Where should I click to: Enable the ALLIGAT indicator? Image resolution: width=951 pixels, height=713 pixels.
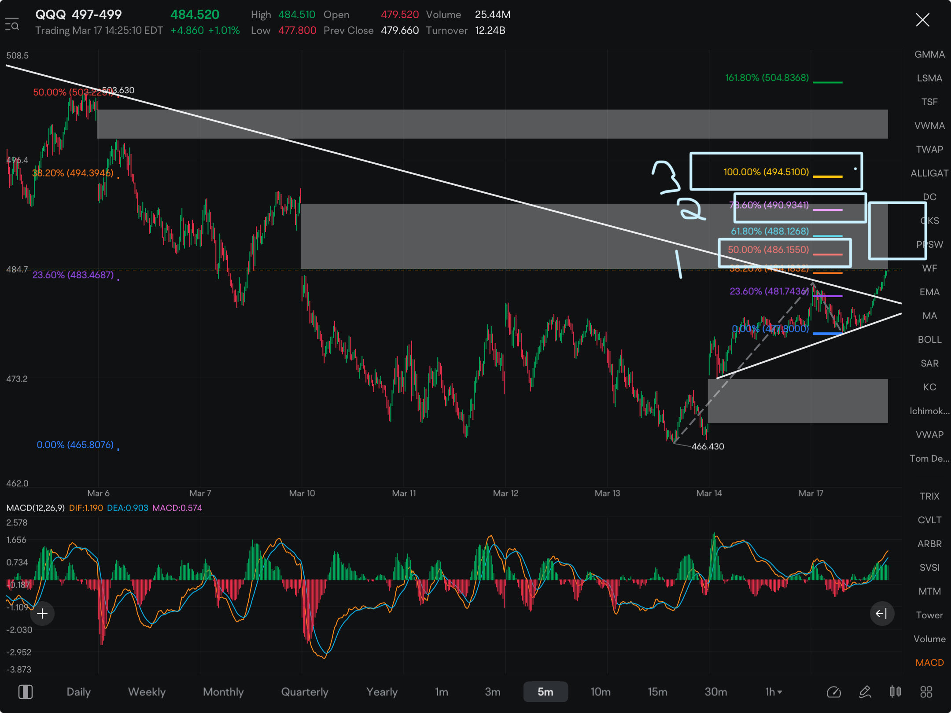[x=929, y=173]
